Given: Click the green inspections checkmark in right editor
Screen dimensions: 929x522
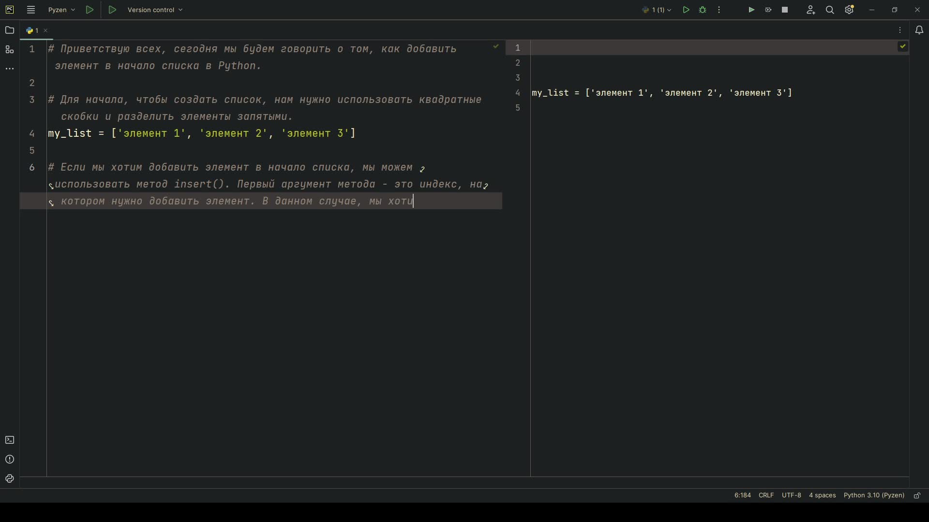Looking at the screenshot, I should point(903,46).
